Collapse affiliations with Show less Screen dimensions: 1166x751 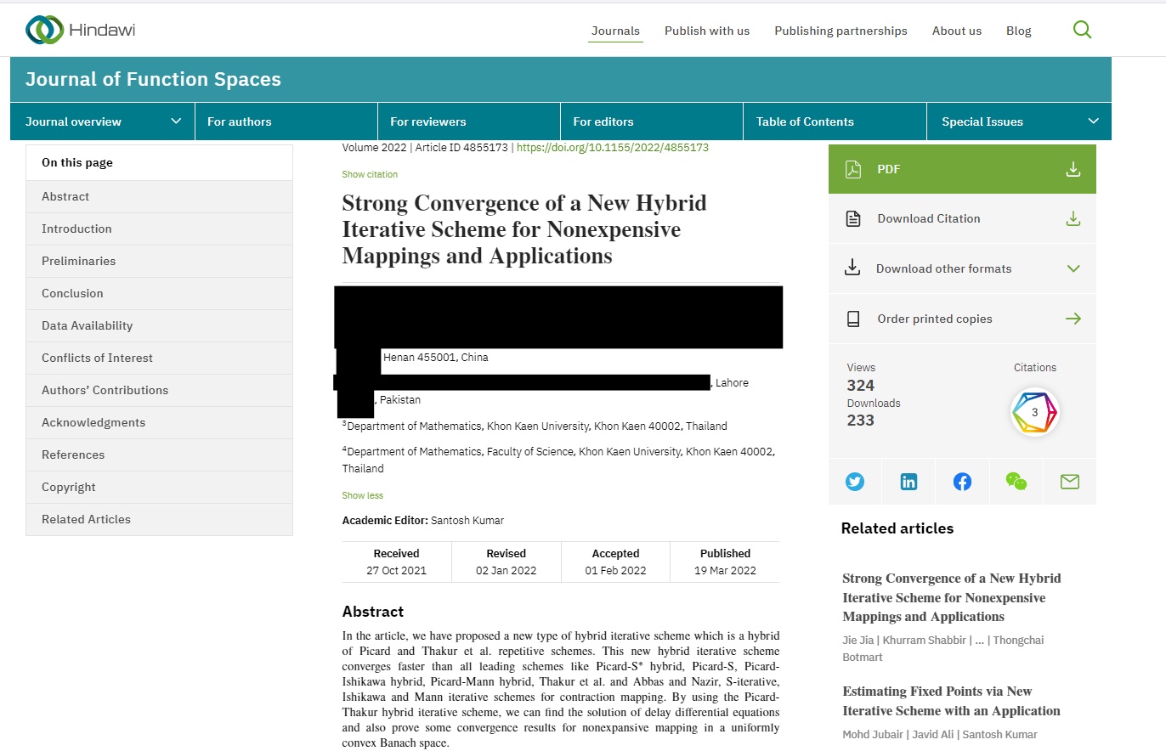point(362,495)
